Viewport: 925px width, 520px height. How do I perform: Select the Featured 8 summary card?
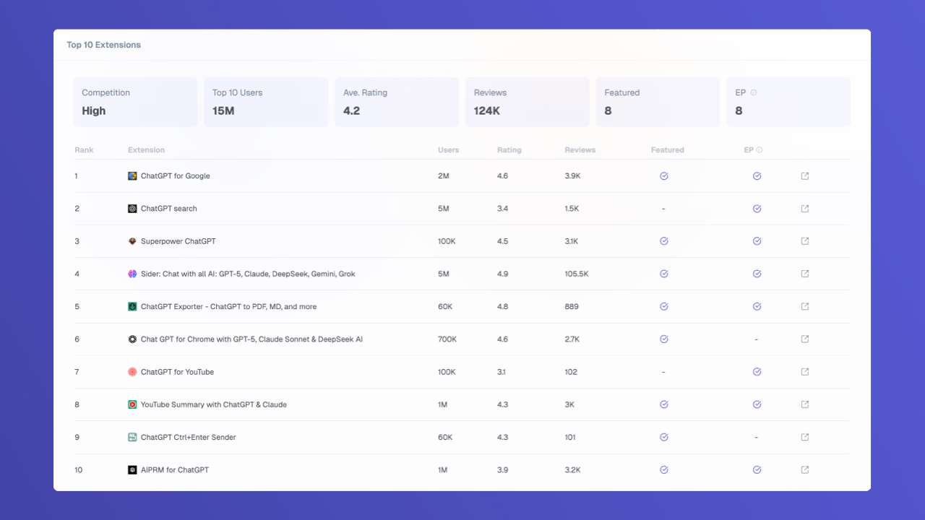tap(658, 102)
